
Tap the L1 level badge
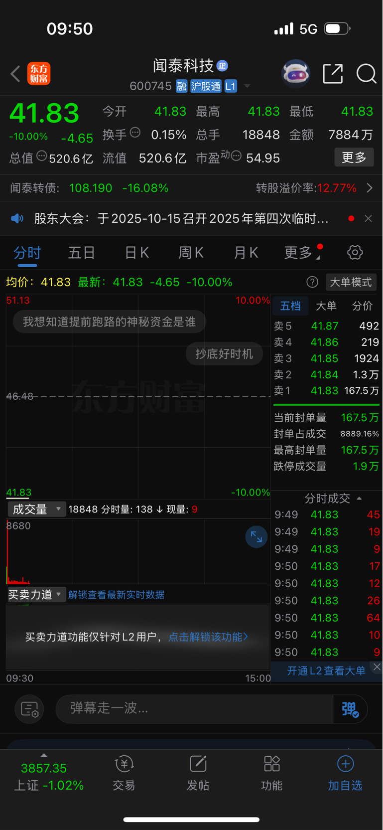pyautogui.click(x=230, y=86)
